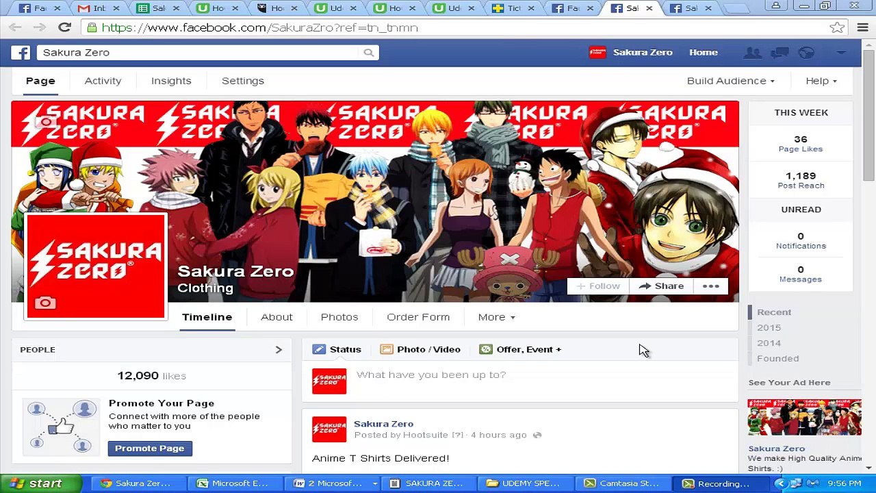Select the Status composer option

[x=337, y=349]
